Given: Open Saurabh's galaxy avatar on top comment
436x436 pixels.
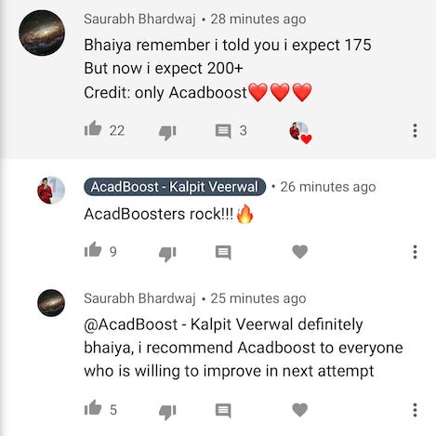Looking at the screenshot, I should [x=42, y=33].
